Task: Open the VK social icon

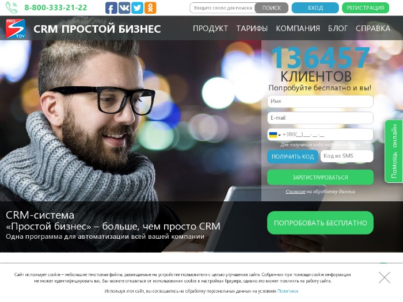Action: [x=124, y=8]
